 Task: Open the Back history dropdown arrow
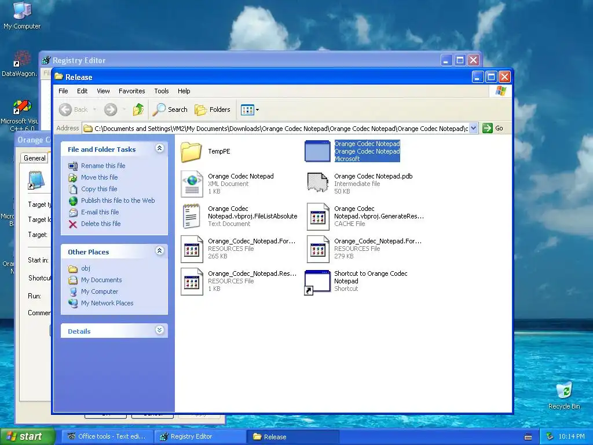pos(94,110)
